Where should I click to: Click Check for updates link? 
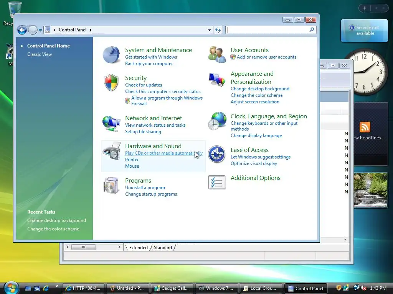144,85
